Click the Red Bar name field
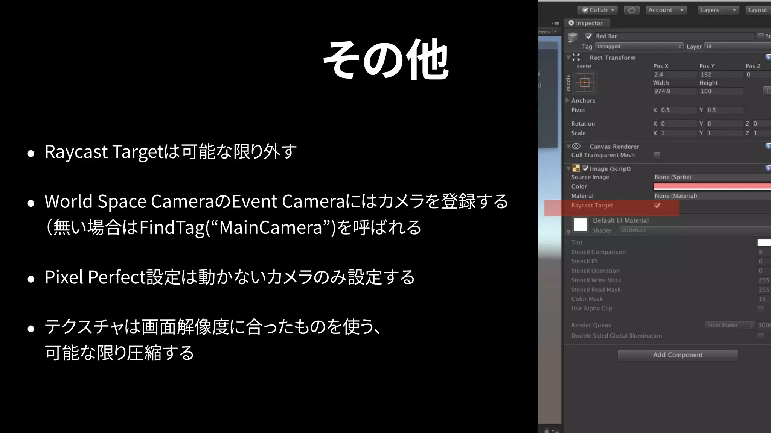The height and width of the screenshot is (433, 771). pyautogui.click(x=674, y=36)
